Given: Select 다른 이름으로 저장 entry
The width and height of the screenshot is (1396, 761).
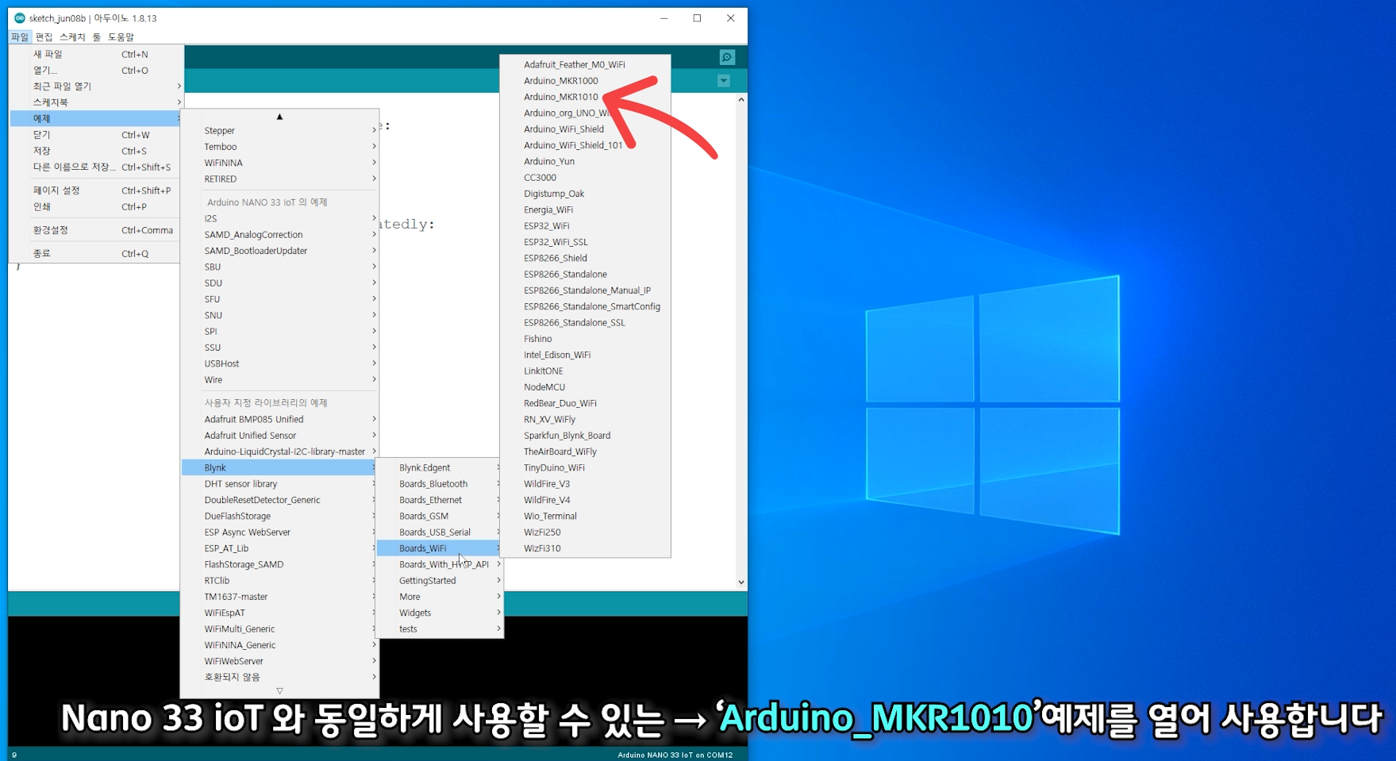Looking at the screenshot, I should click(x=95, y=167).
